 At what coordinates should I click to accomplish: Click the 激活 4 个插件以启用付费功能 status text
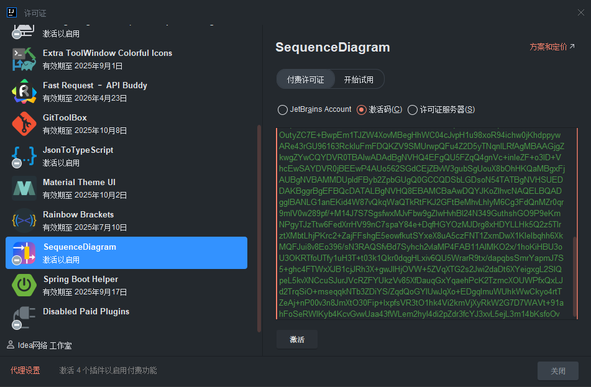[x=108, y=370]
